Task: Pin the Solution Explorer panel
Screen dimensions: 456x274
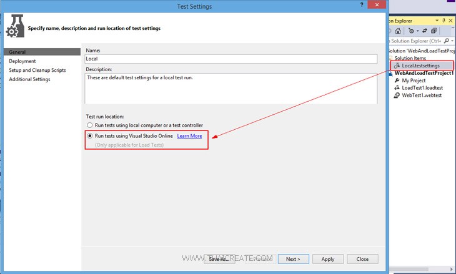Action: [x=444, y=21]
